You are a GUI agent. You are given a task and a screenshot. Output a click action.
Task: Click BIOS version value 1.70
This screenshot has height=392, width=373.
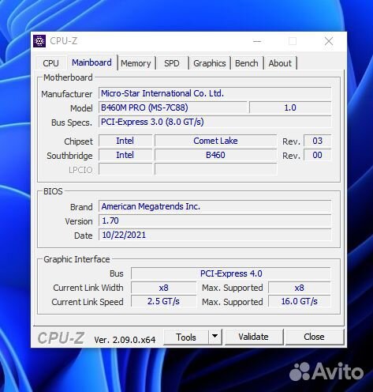[214, 220]
